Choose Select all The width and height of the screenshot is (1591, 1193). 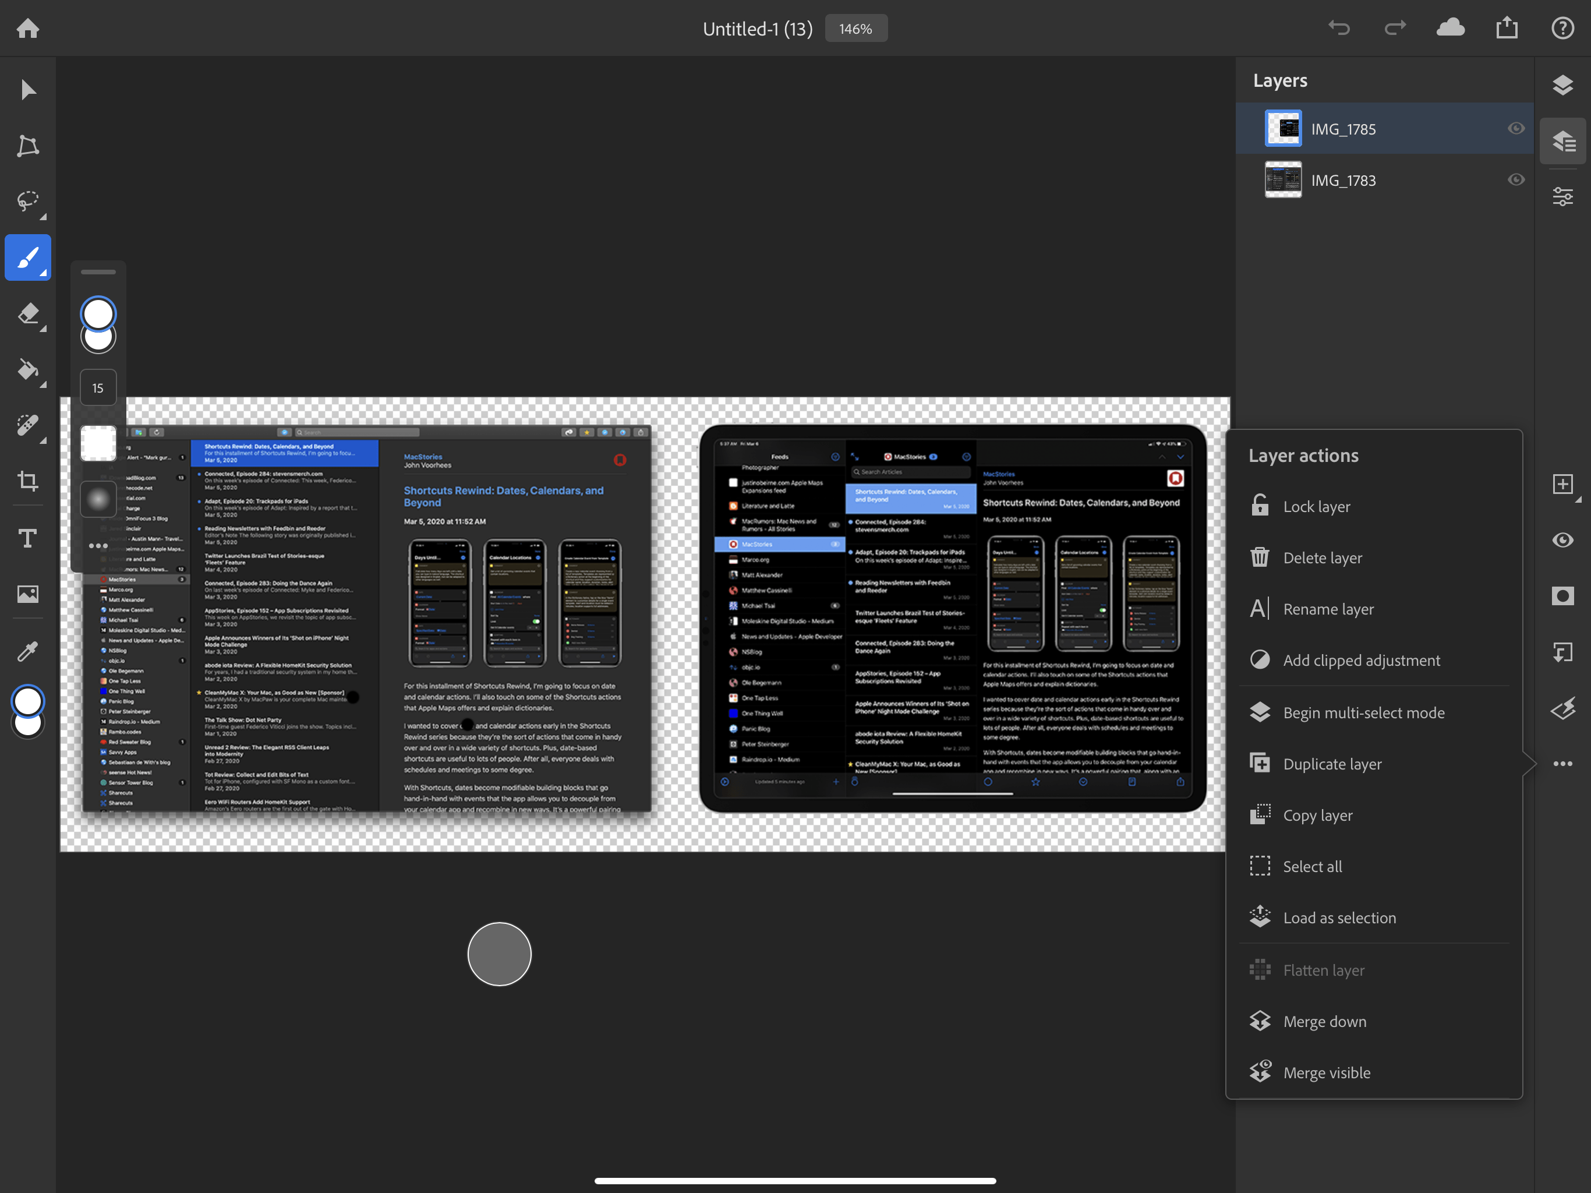pos(1374,866)
